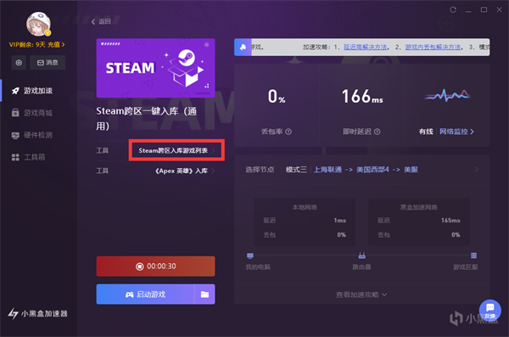The image size is (509, 337).
Task: Click chevron next to Apex 英雄 入库
Action: [x=213, y=171]
